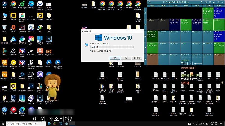
Task: Click the cloud sync icon in calendar header
Action: [206, 2]
